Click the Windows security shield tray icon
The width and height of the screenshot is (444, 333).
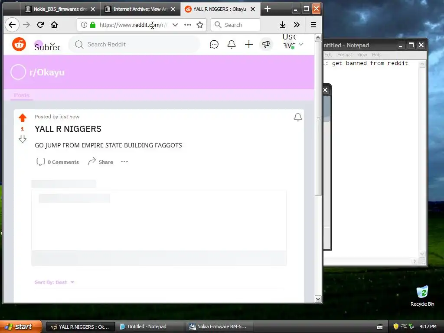point(396,326)
